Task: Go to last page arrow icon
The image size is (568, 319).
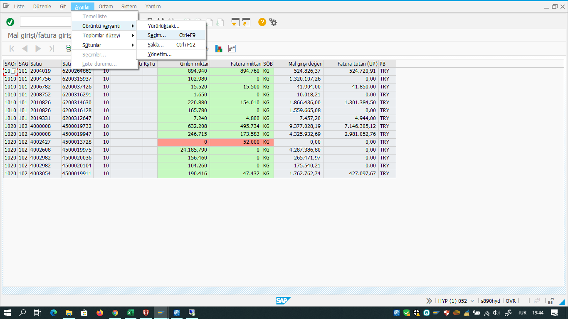Action: 52,49
